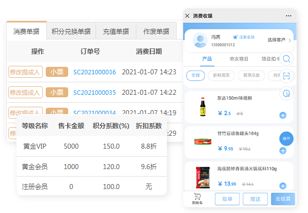
Task: Open the barcode scan icon
Action: (286, 76)
